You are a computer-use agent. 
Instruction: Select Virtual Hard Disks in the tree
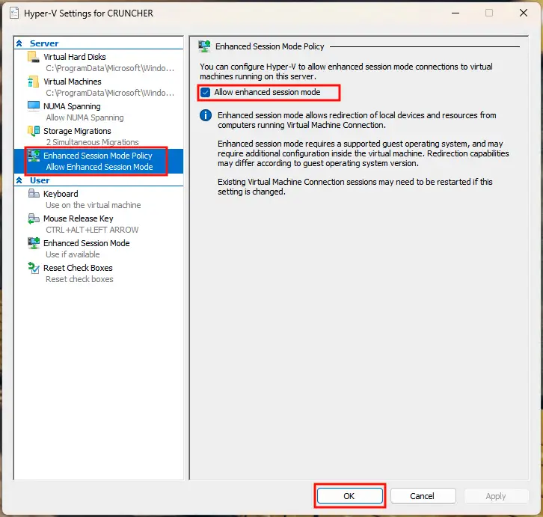click(75, 57)
